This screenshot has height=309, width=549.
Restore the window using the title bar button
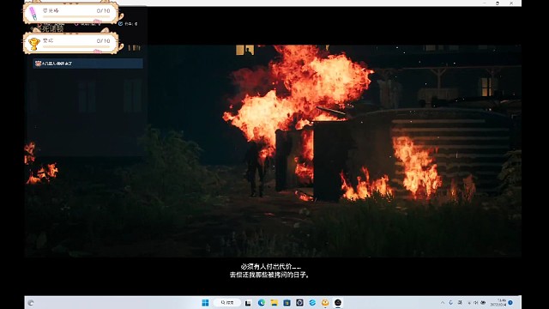pyautogui.click(x=498, y=3)
